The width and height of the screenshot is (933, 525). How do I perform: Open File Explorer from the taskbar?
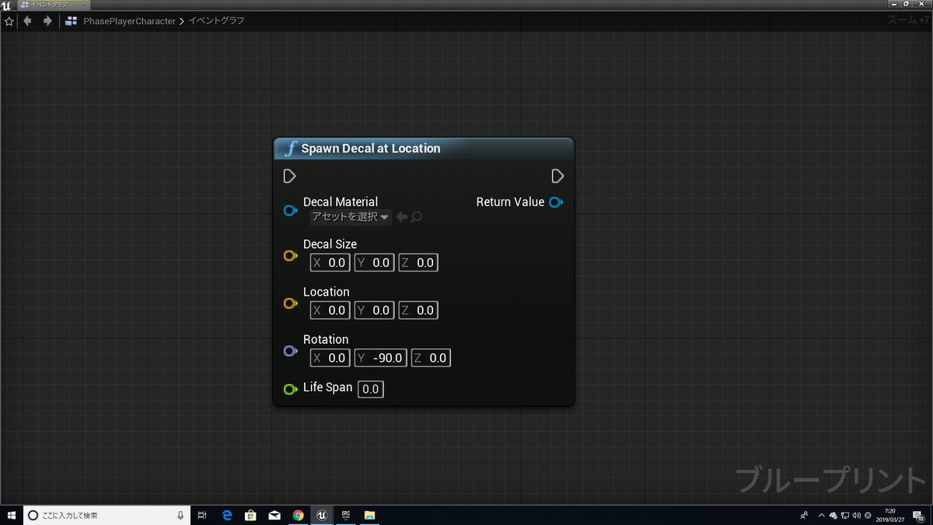click(x=370, y=515)
